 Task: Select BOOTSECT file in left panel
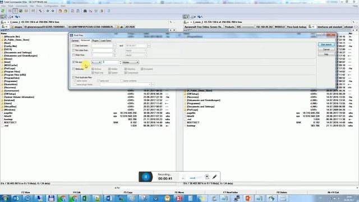pos(10,122)
